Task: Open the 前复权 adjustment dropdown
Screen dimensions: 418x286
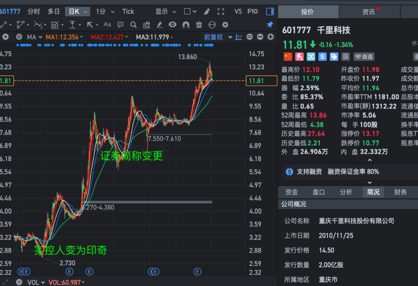Action: pos(218,37)
